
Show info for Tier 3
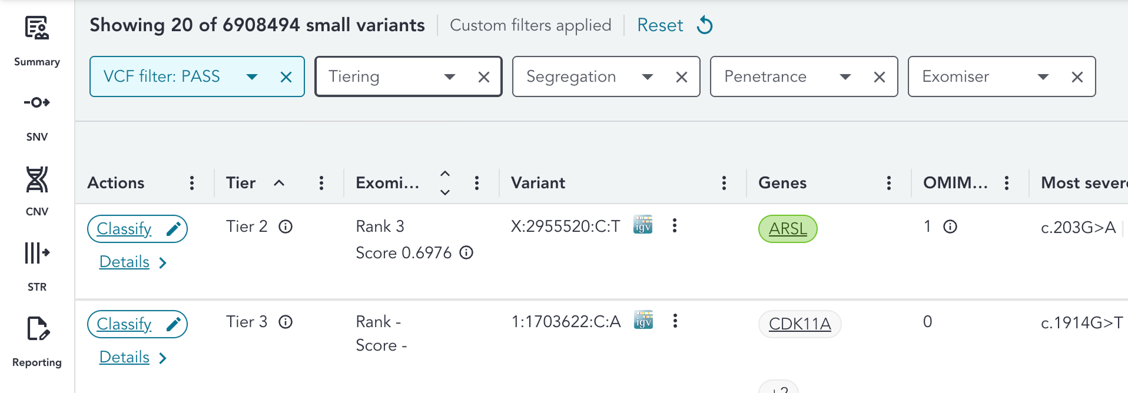coord(286,322)
